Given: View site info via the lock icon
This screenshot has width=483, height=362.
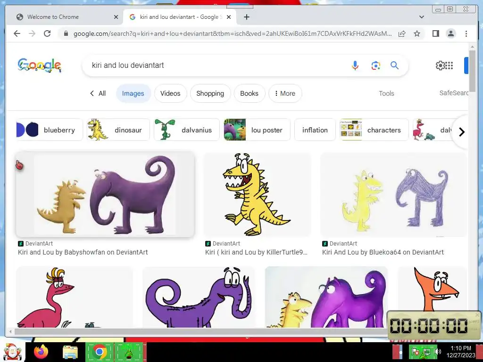Looking at the screenshot, I should coord(66,33).
